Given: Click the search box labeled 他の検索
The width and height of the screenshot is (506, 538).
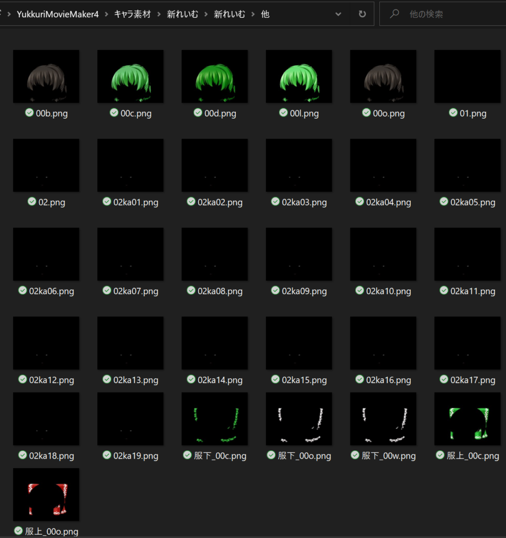Looking at the screenshot, I should pos(442,14).
